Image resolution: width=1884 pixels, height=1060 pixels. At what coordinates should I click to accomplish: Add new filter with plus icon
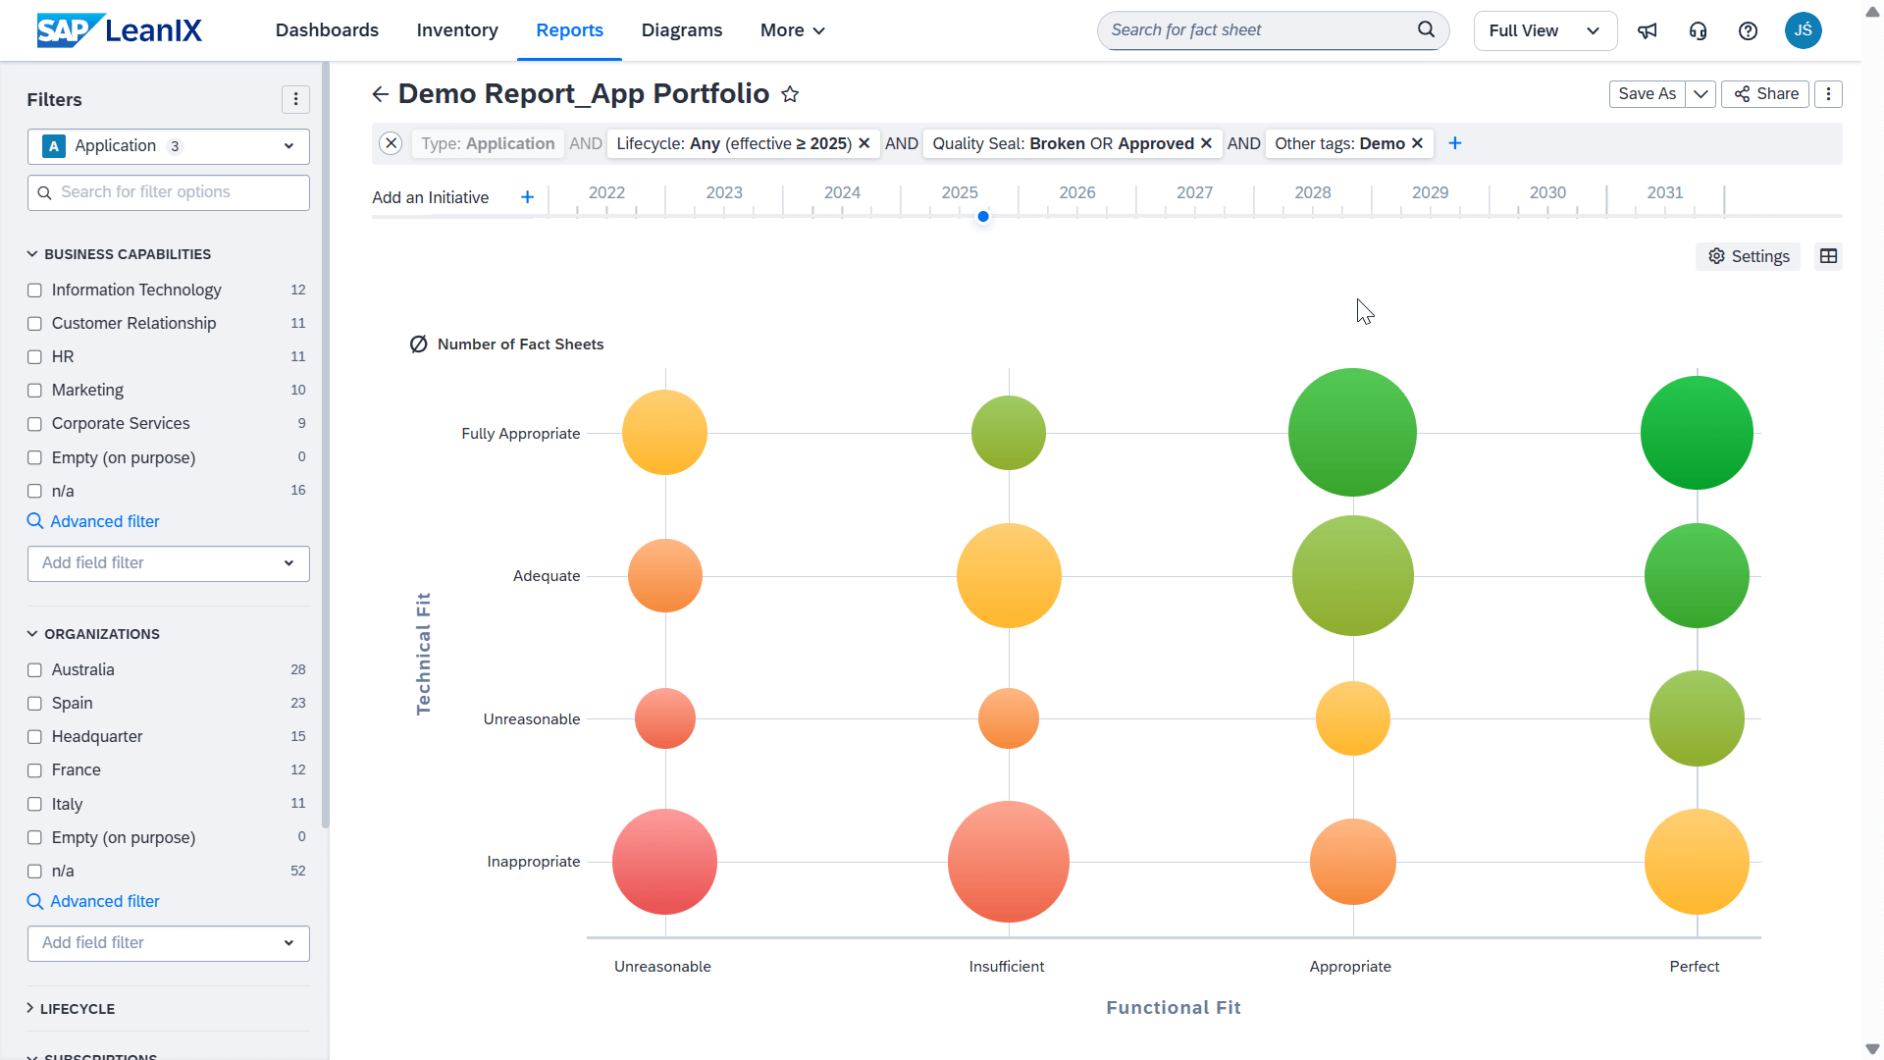point(1455,143)
